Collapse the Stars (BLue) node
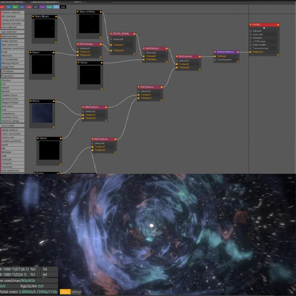 tap(33, 17)
